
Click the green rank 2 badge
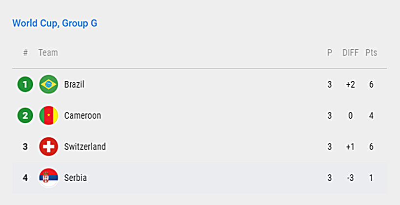click(x=25, y=115)
